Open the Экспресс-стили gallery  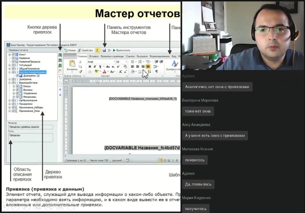point(174,66)
